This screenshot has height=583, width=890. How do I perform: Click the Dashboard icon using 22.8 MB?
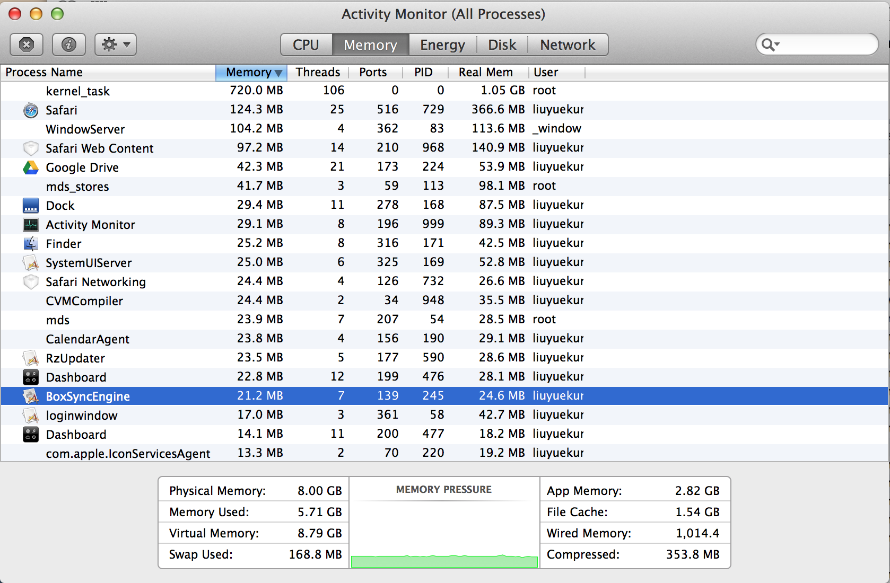pyautogui.click(x=31, y=377)
